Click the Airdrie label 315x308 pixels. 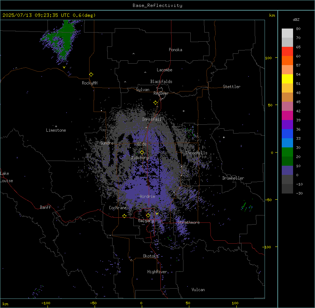pyautogui.click(x=147, y=196)
